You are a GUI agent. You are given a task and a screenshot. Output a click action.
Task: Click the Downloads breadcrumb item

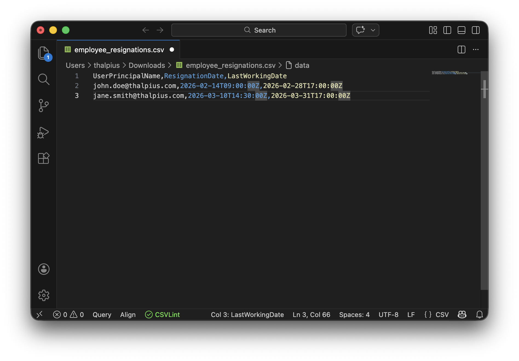point(147,65)
